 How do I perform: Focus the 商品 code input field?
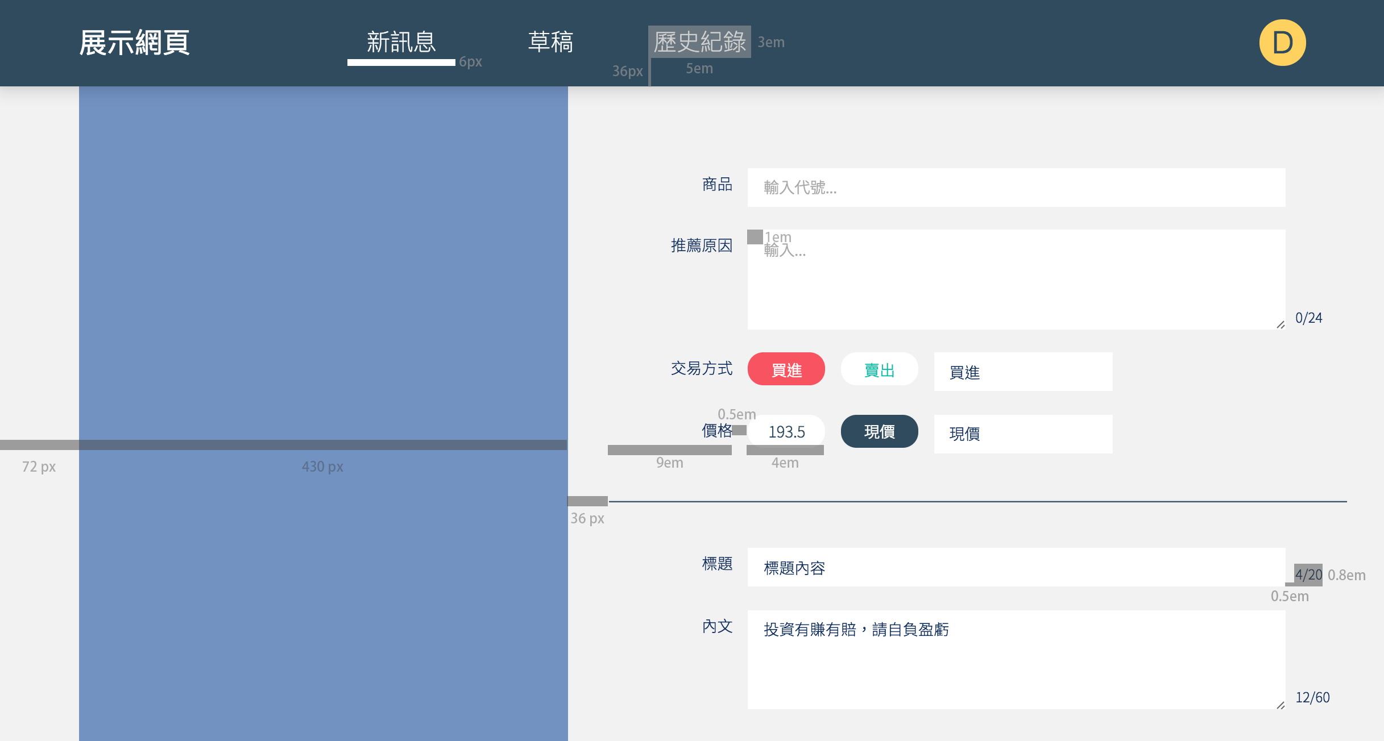click(x=1016, y=188)
